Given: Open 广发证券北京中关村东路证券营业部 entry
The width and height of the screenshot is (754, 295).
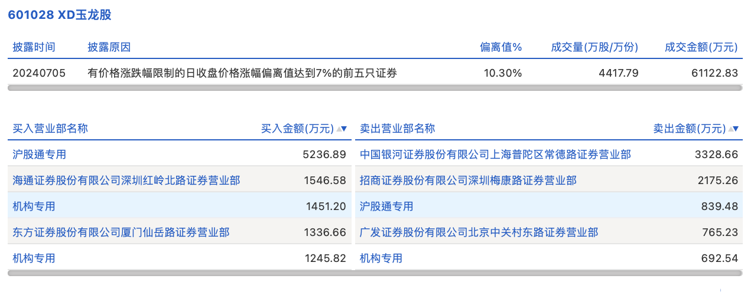Looking at the screenshot, I should [479, 232].
